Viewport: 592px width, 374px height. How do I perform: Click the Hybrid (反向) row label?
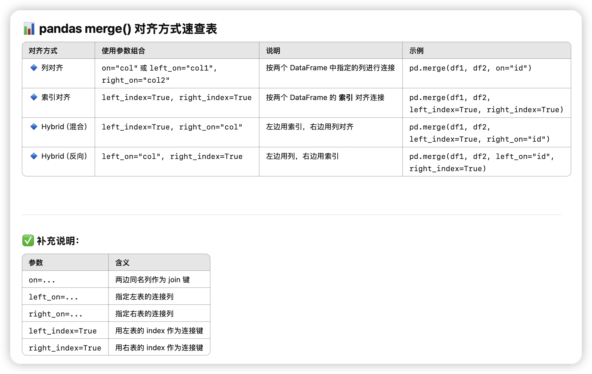click(x=64, y=156)
